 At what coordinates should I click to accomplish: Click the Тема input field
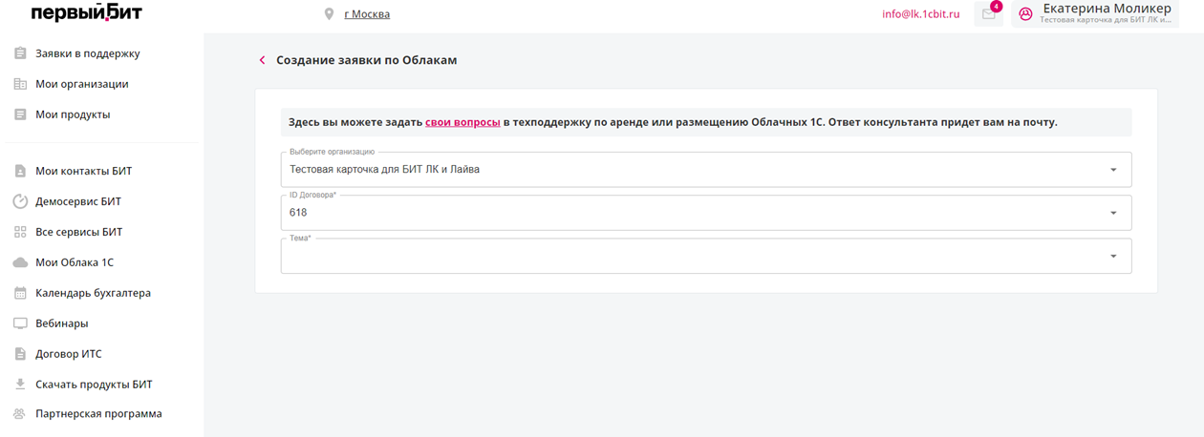(706, 256)
